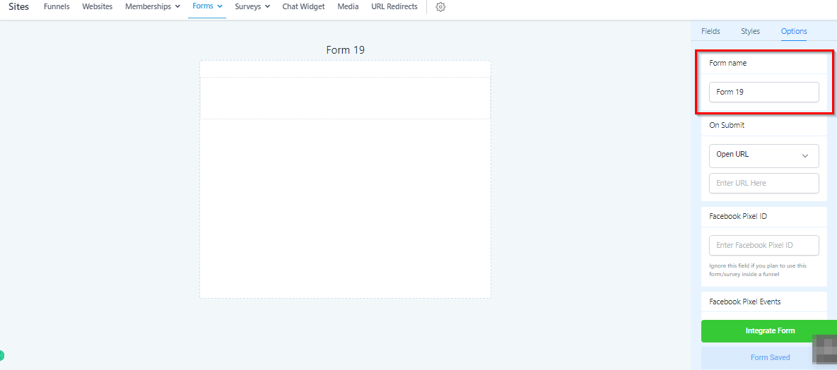Screen dimensions: 837x370
Task: Select Media in the top navigation
Action: coord(348,7)
